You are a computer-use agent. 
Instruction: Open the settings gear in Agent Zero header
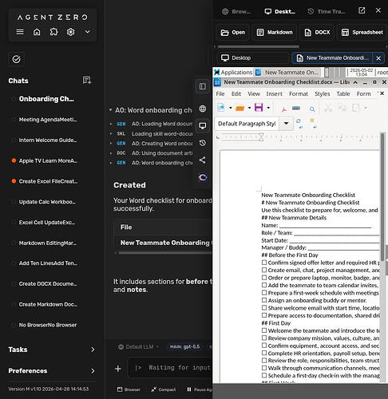70,32
